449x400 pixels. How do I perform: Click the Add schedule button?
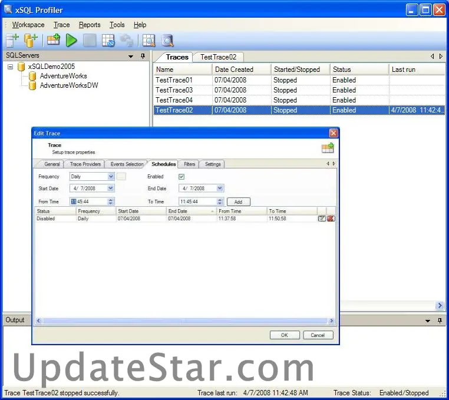pos(238,202)
